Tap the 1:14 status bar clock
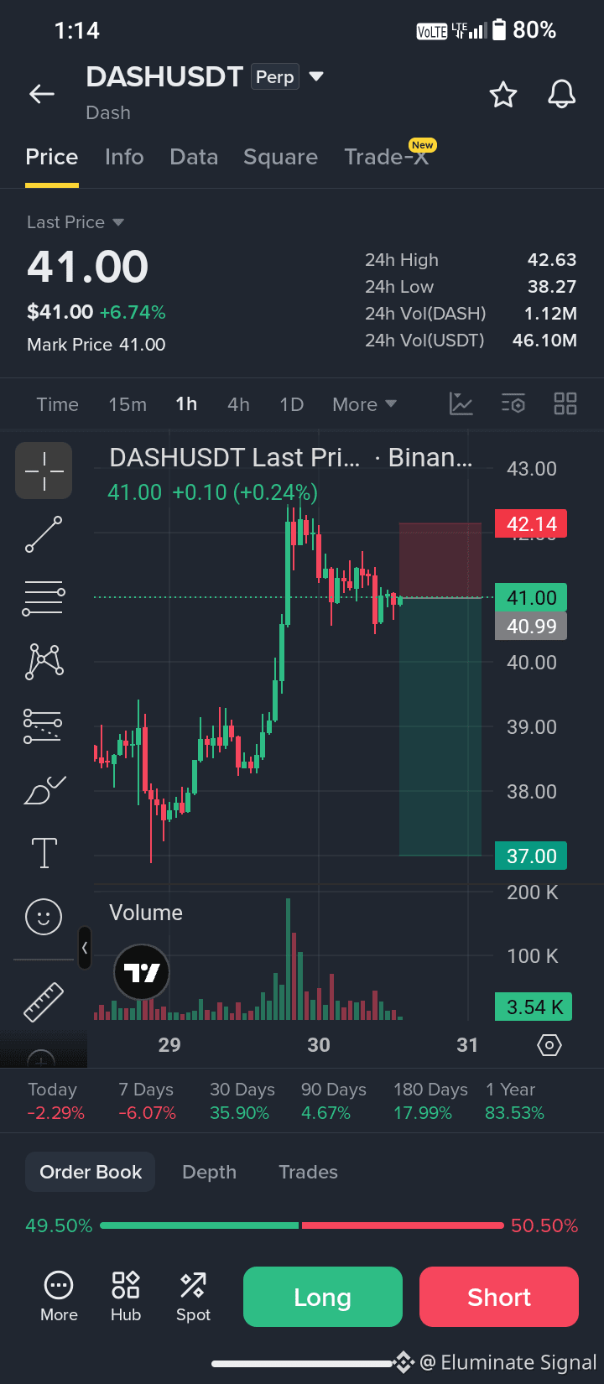 pyautogui.click(x=77, y=30)
